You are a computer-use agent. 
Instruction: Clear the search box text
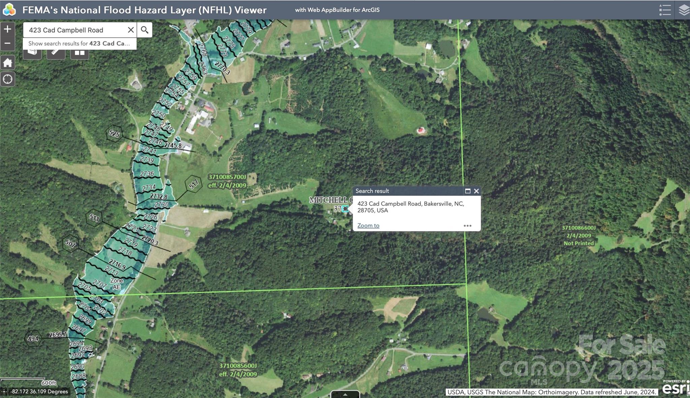(x=131, y=30)
